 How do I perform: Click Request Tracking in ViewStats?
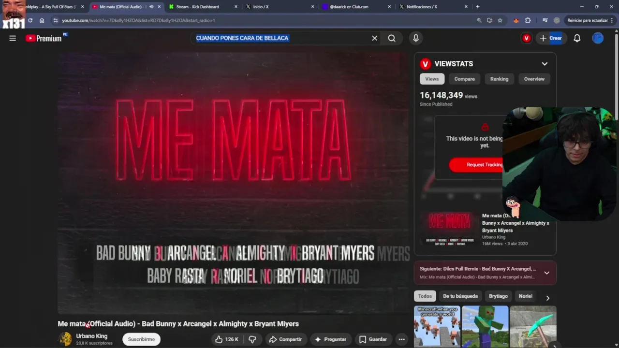coord(476,165)
